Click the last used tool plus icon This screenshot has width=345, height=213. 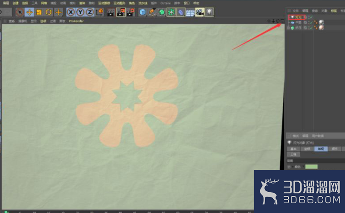coord(58,12)
